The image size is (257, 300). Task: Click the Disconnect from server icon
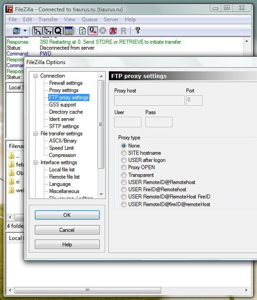click(113, 31)
